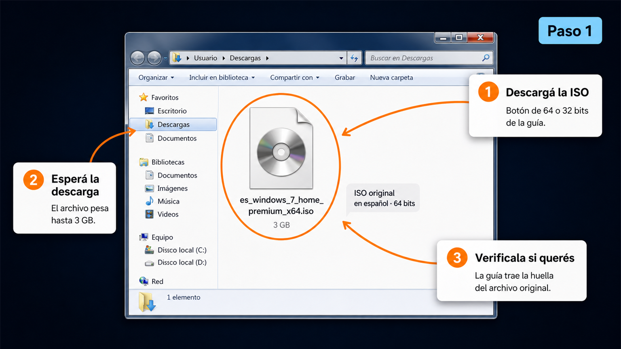Image resolution: width=621 pixels, height=349 pixels.
Task: Go back with the Back arrow button
Action: 138,58
